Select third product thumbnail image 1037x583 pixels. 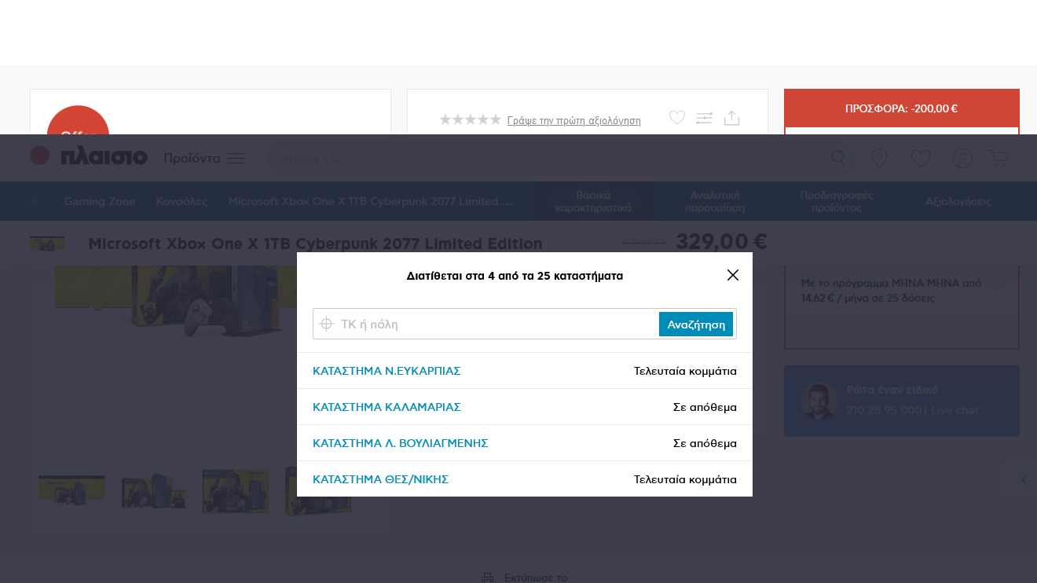click(236, 491)
